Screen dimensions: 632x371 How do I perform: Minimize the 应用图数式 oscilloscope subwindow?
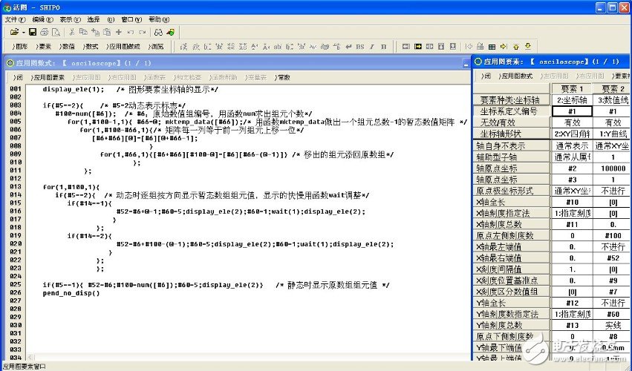point(465,64)
